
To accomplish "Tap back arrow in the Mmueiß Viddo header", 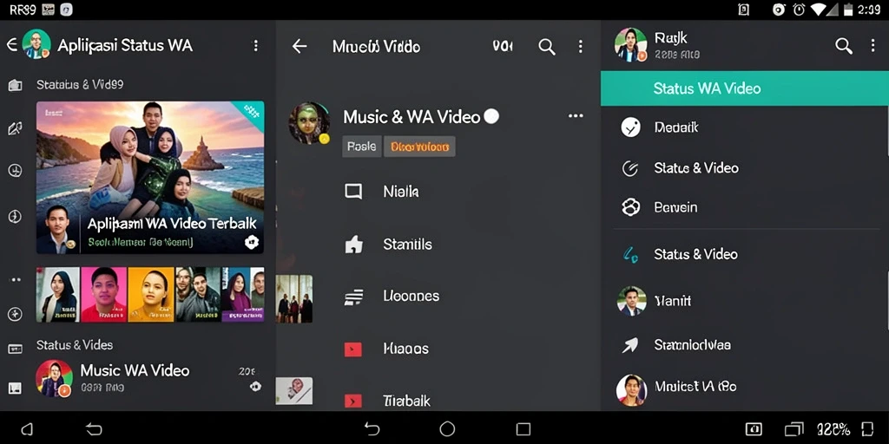I will pos(300,47).
